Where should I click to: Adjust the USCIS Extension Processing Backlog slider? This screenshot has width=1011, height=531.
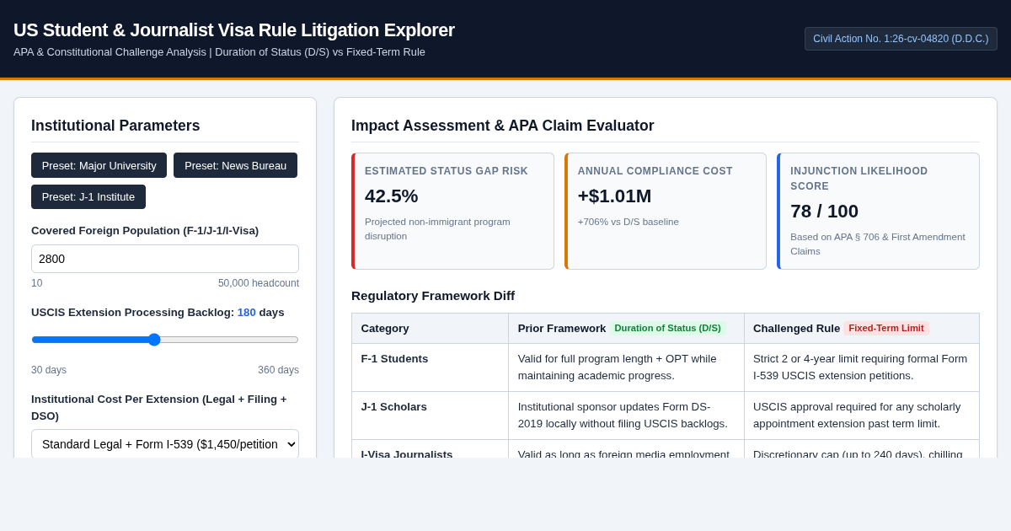(x=165, y=340)
